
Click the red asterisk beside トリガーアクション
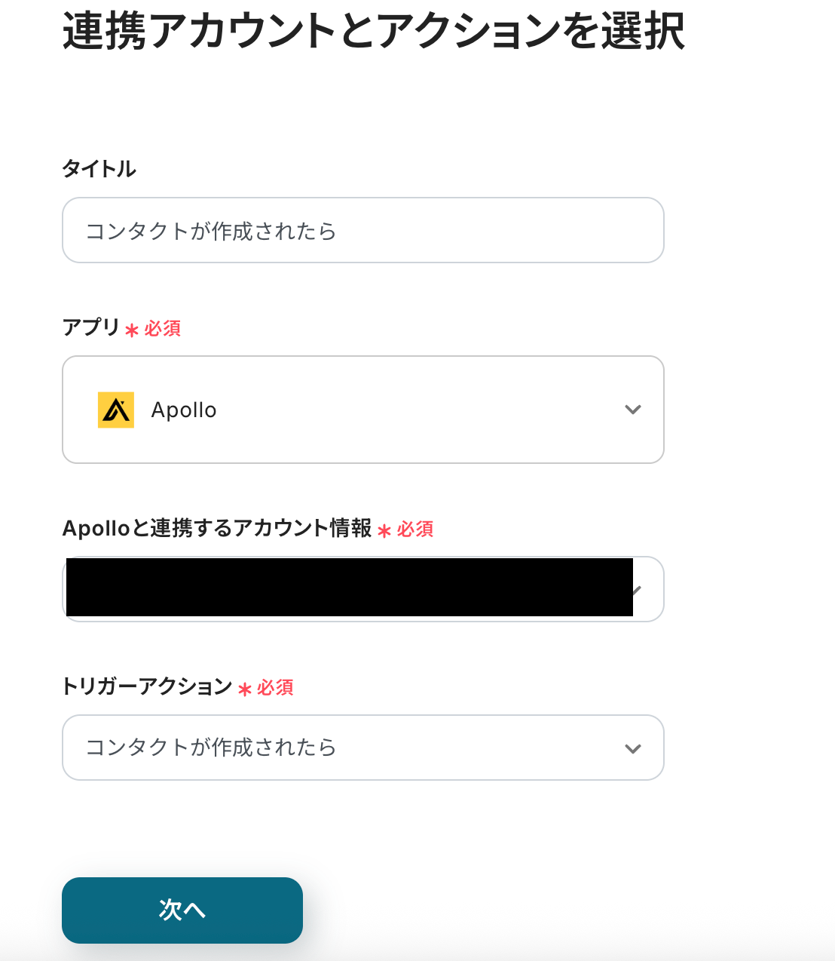(x=244, y=689)
